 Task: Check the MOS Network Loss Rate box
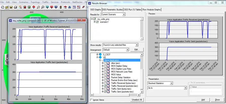105,72
